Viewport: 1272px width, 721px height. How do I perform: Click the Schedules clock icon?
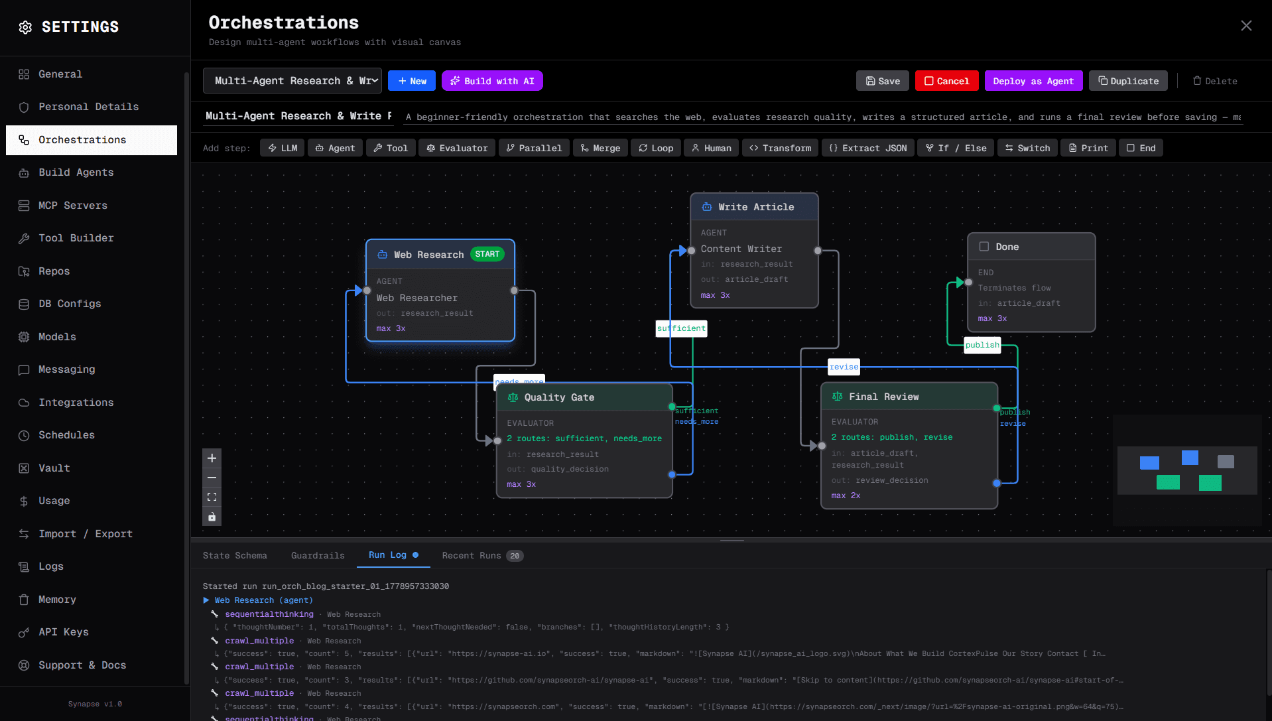pyautogui.click(x=24, y=435)
